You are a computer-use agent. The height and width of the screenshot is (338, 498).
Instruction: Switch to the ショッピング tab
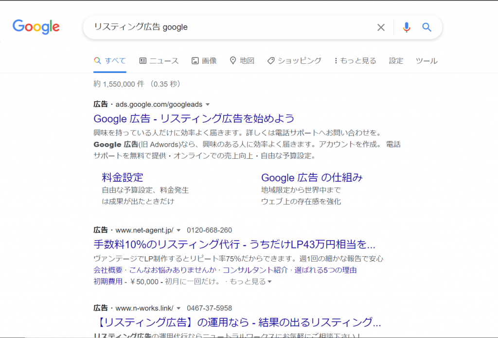point(294,60)
